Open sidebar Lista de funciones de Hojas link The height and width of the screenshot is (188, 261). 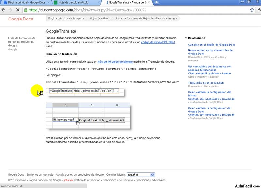pos(22,42)
